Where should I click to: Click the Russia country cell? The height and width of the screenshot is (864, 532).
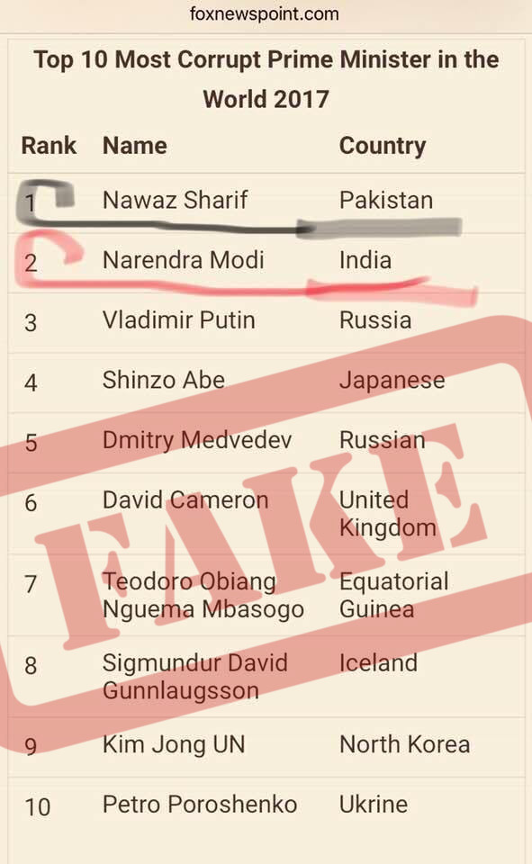(375, 320)
